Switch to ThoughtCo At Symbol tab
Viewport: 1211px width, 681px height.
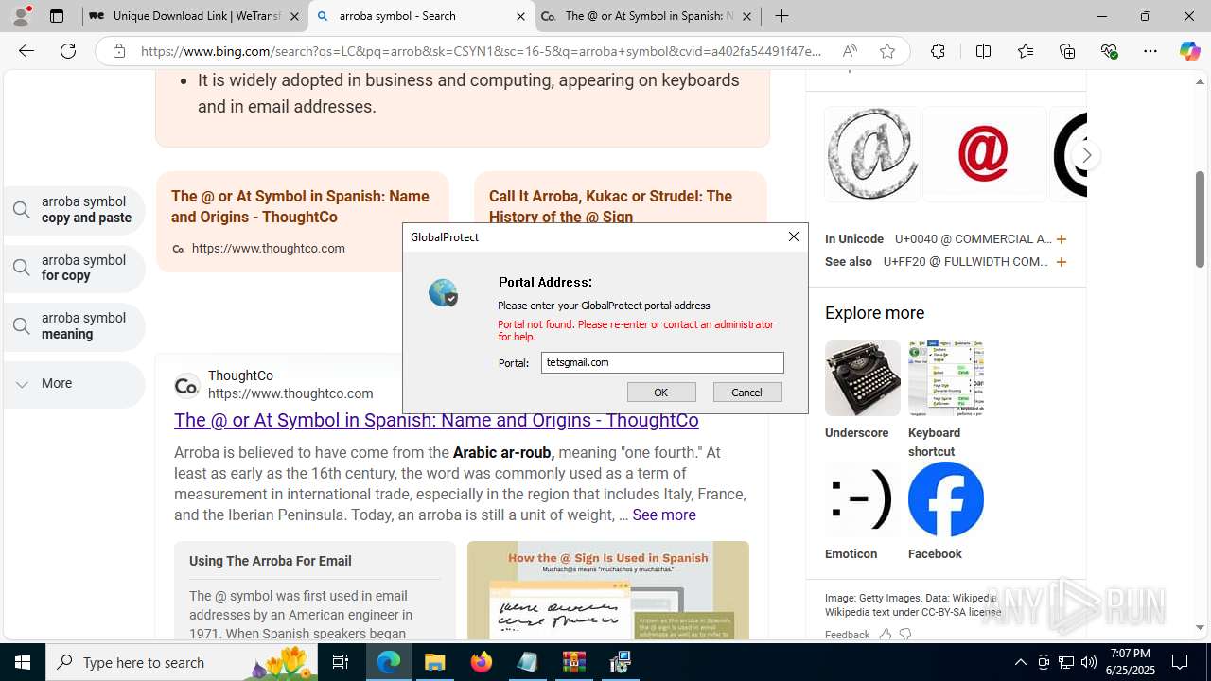pyautogui.click(x=648, y=16)
